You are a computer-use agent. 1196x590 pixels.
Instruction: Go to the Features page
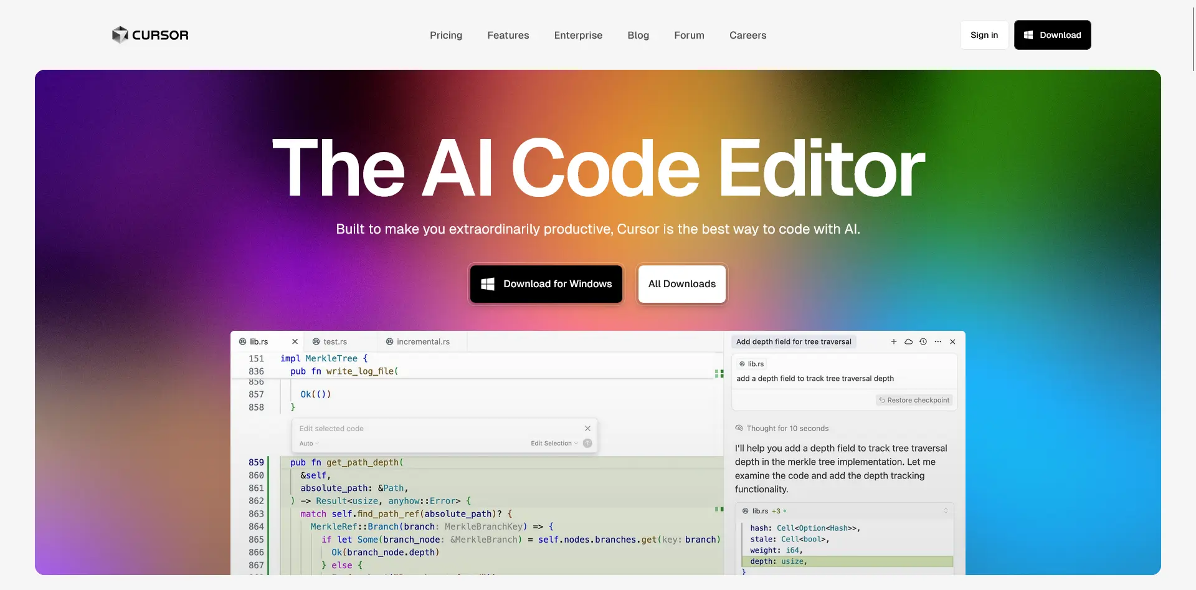[508, 35]
